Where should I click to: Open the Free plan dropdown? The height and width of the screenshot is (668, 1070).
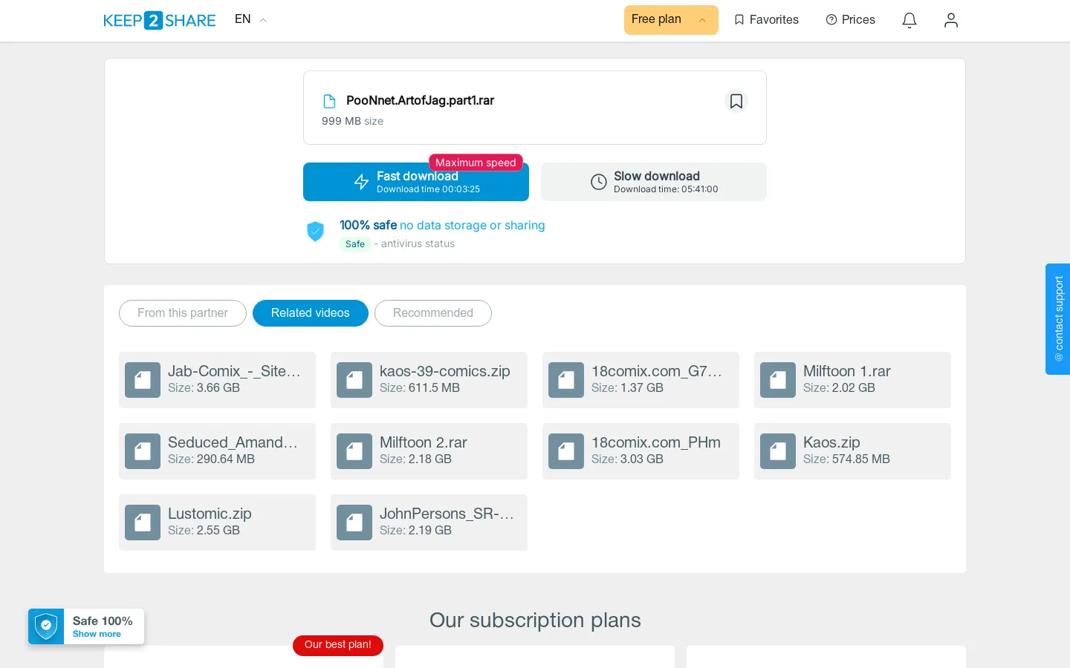coord(671,20)
